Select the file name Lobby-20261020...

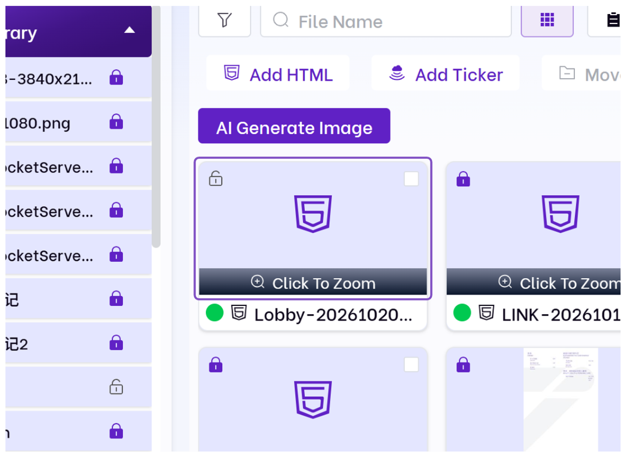click(x=333, y=315)
